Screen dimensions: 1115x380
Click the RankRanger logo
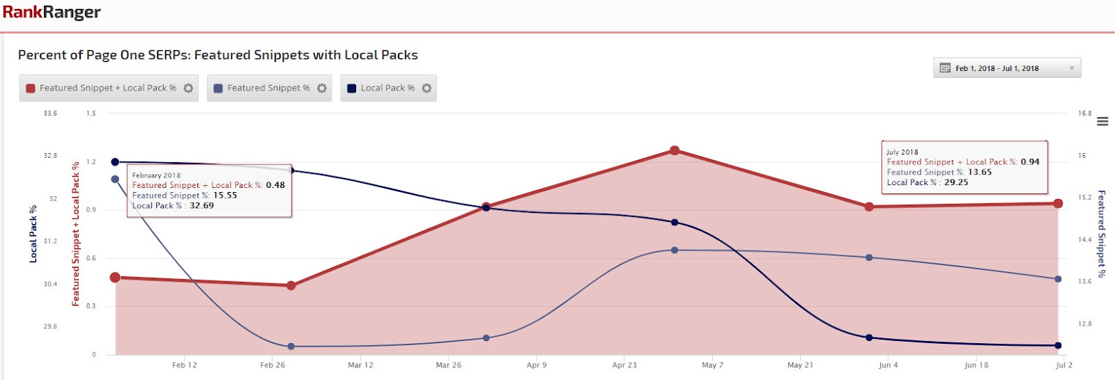(52, 13)
